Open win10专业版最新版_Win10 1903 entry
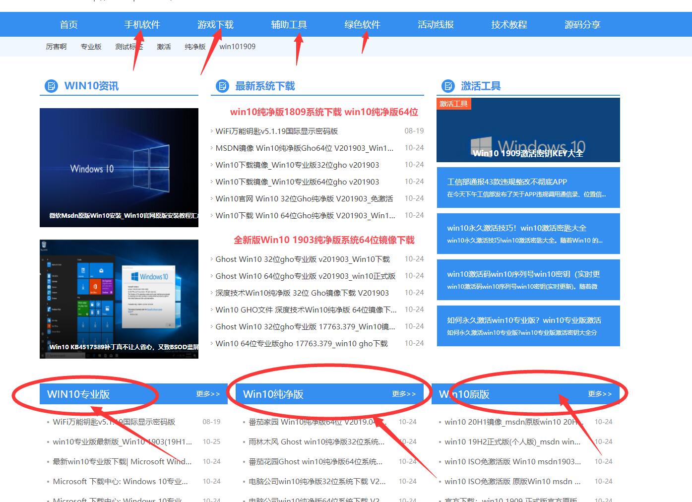Image resolution: width=692 pixels, height=502 pixels. pyautogui.click(x=122, y=441)
